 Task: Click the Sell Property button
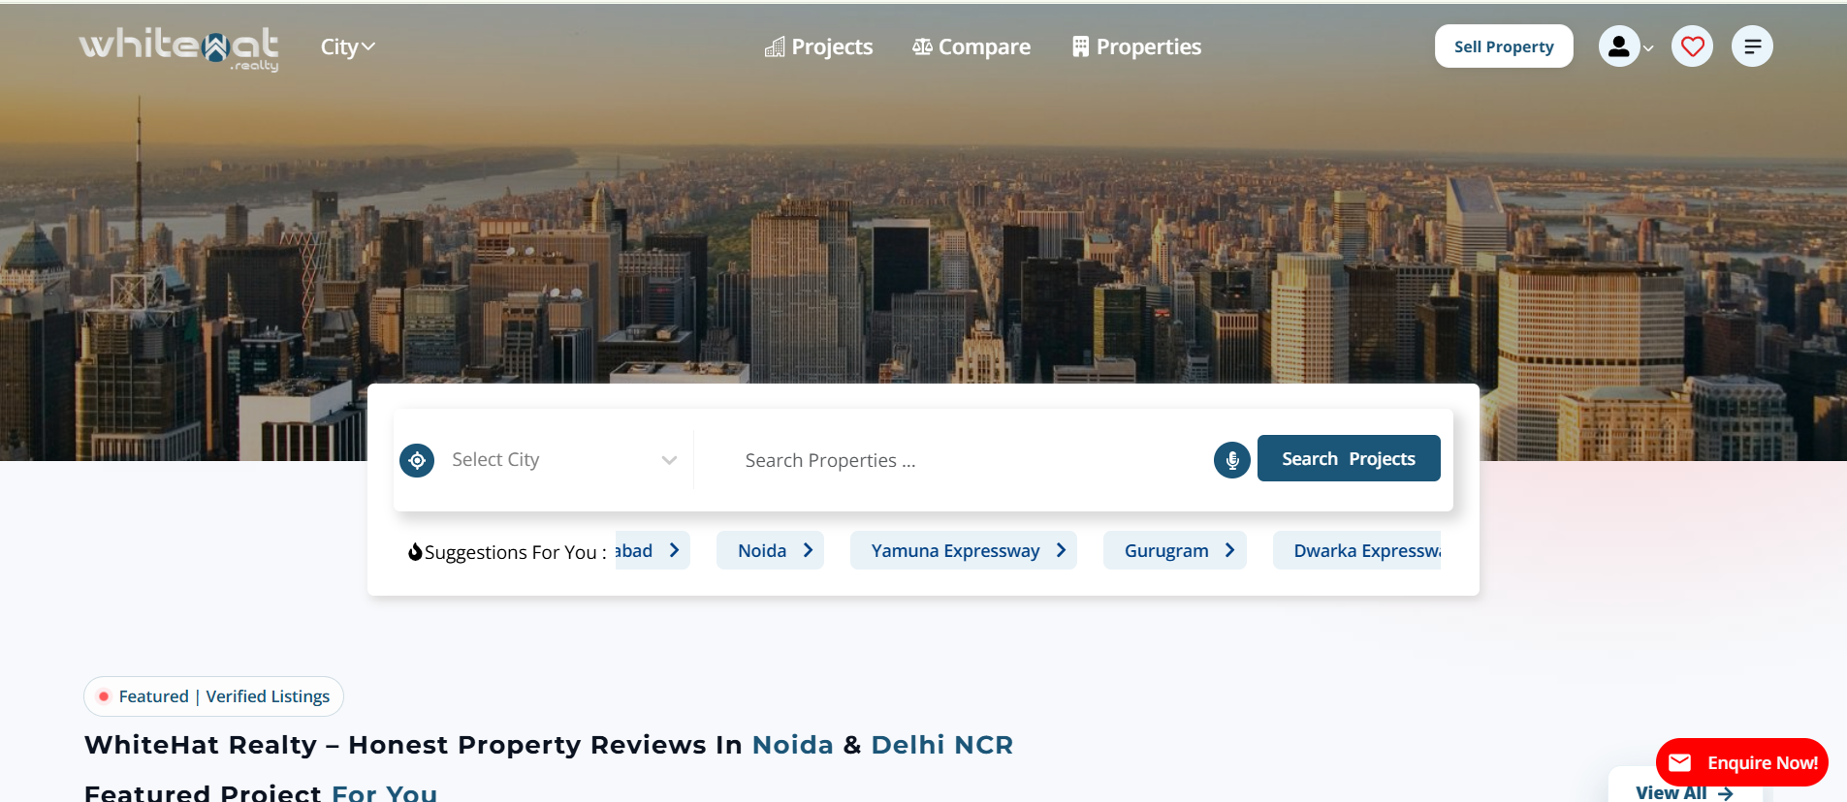(1503, 46)
